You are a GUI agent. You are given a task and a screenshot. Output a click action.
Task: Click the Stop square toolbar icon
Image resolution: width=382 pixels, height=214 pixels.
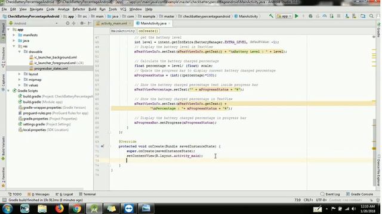pos(338,16)
